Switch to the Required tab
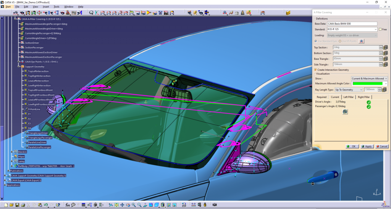391x209 pixels. point(322,97)
